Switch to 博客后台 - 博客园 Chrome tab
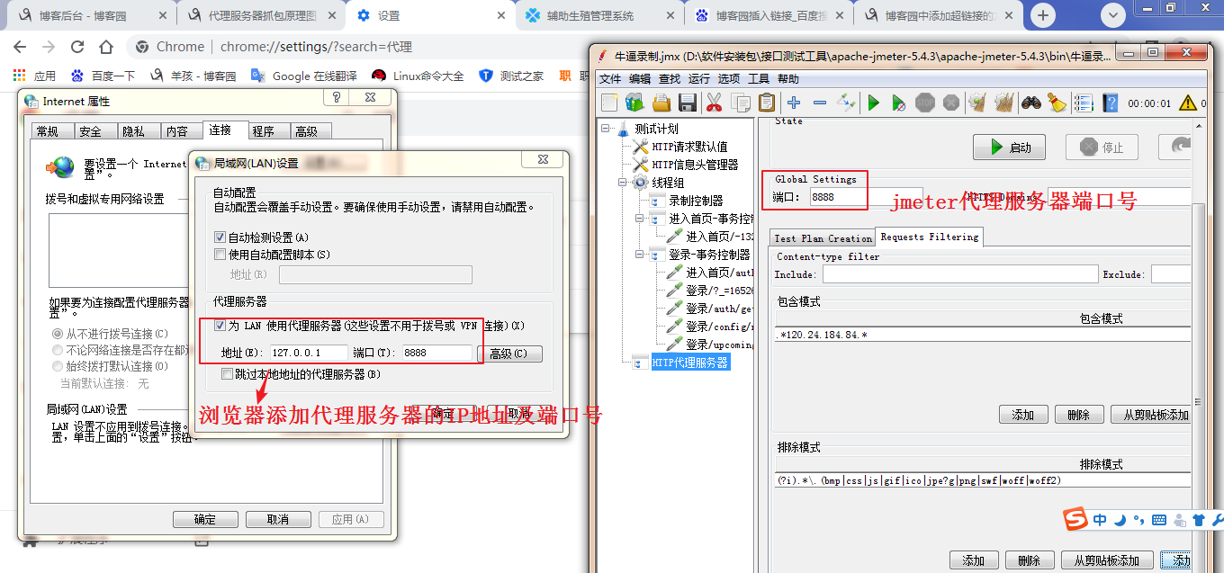 point(92,15)
